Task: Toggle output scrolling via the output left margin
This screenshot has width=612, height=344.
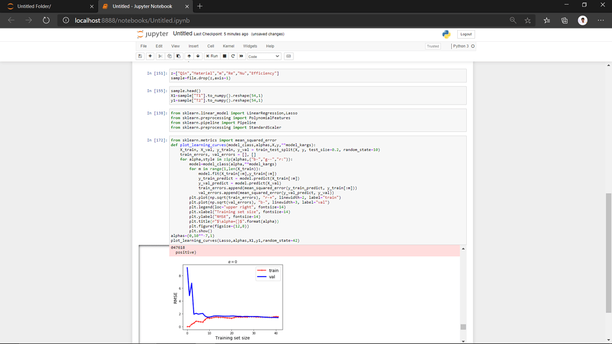Action: click(x=154, y=294)
